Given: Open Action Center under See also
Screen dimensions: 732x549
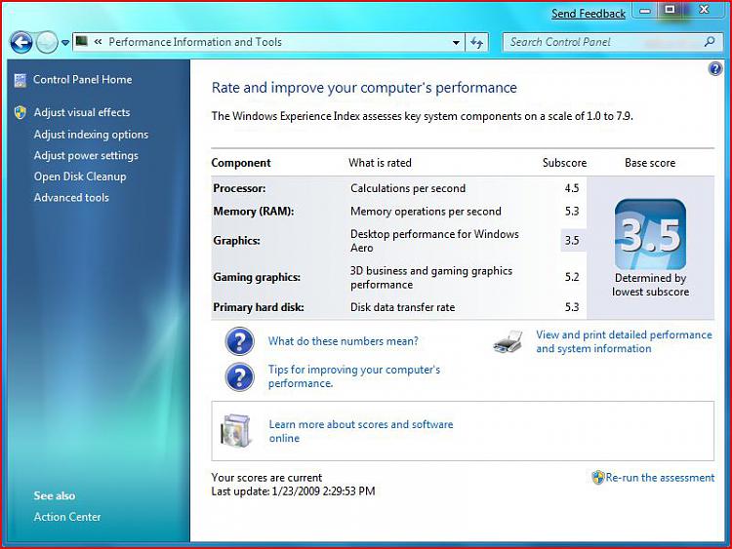Looking at the screenshot, I should [67, 517].
